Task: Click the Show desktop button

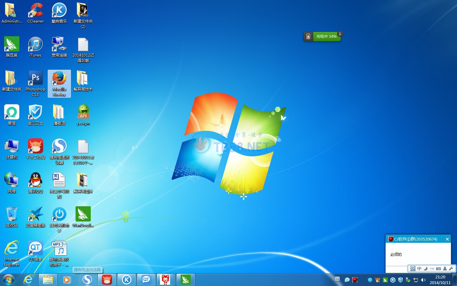Action: pyautogui.click(x=455, y=280)
